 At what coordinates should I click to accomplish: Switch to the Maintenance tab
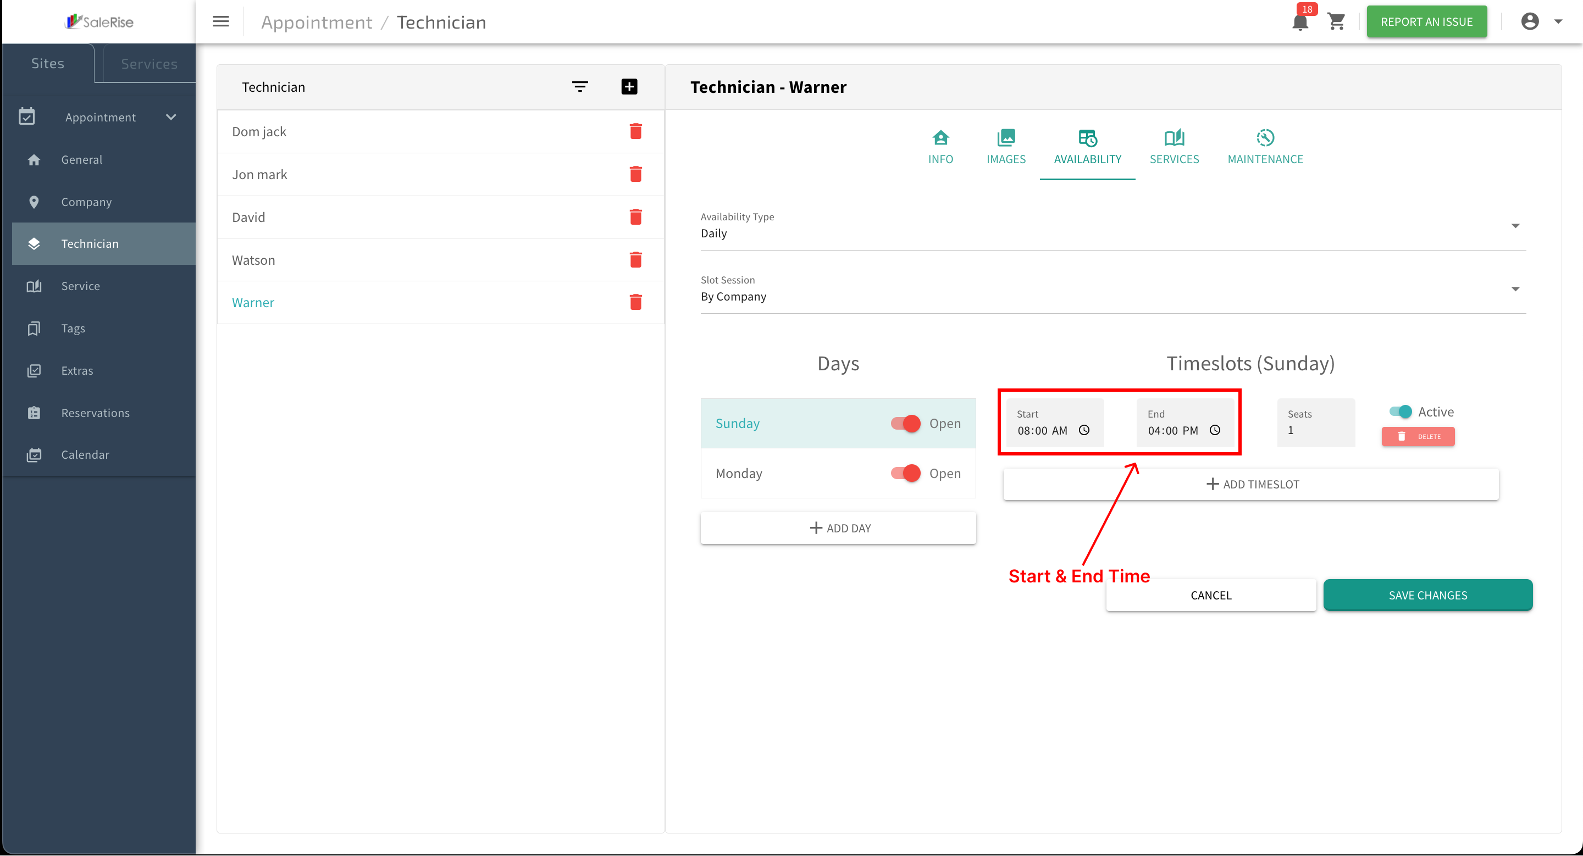[1265, 147]
